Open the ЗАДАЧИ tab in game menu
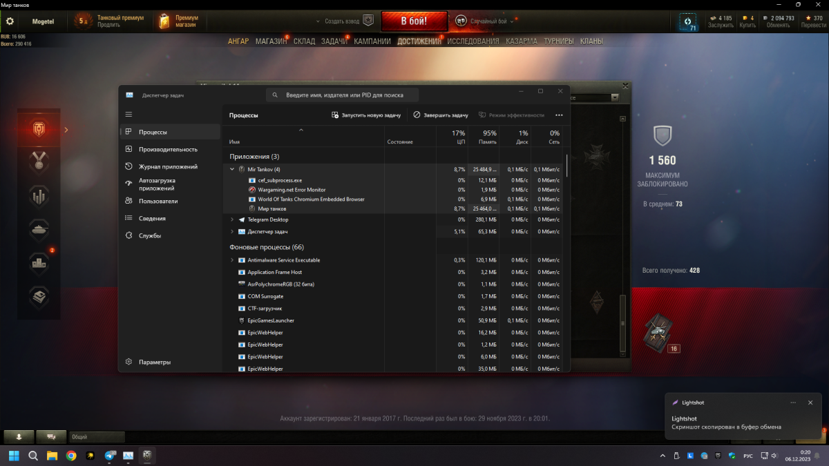Image resolution: width=829 pixels, height=466 pixels. pyautogui.click(x=334, y=41)
